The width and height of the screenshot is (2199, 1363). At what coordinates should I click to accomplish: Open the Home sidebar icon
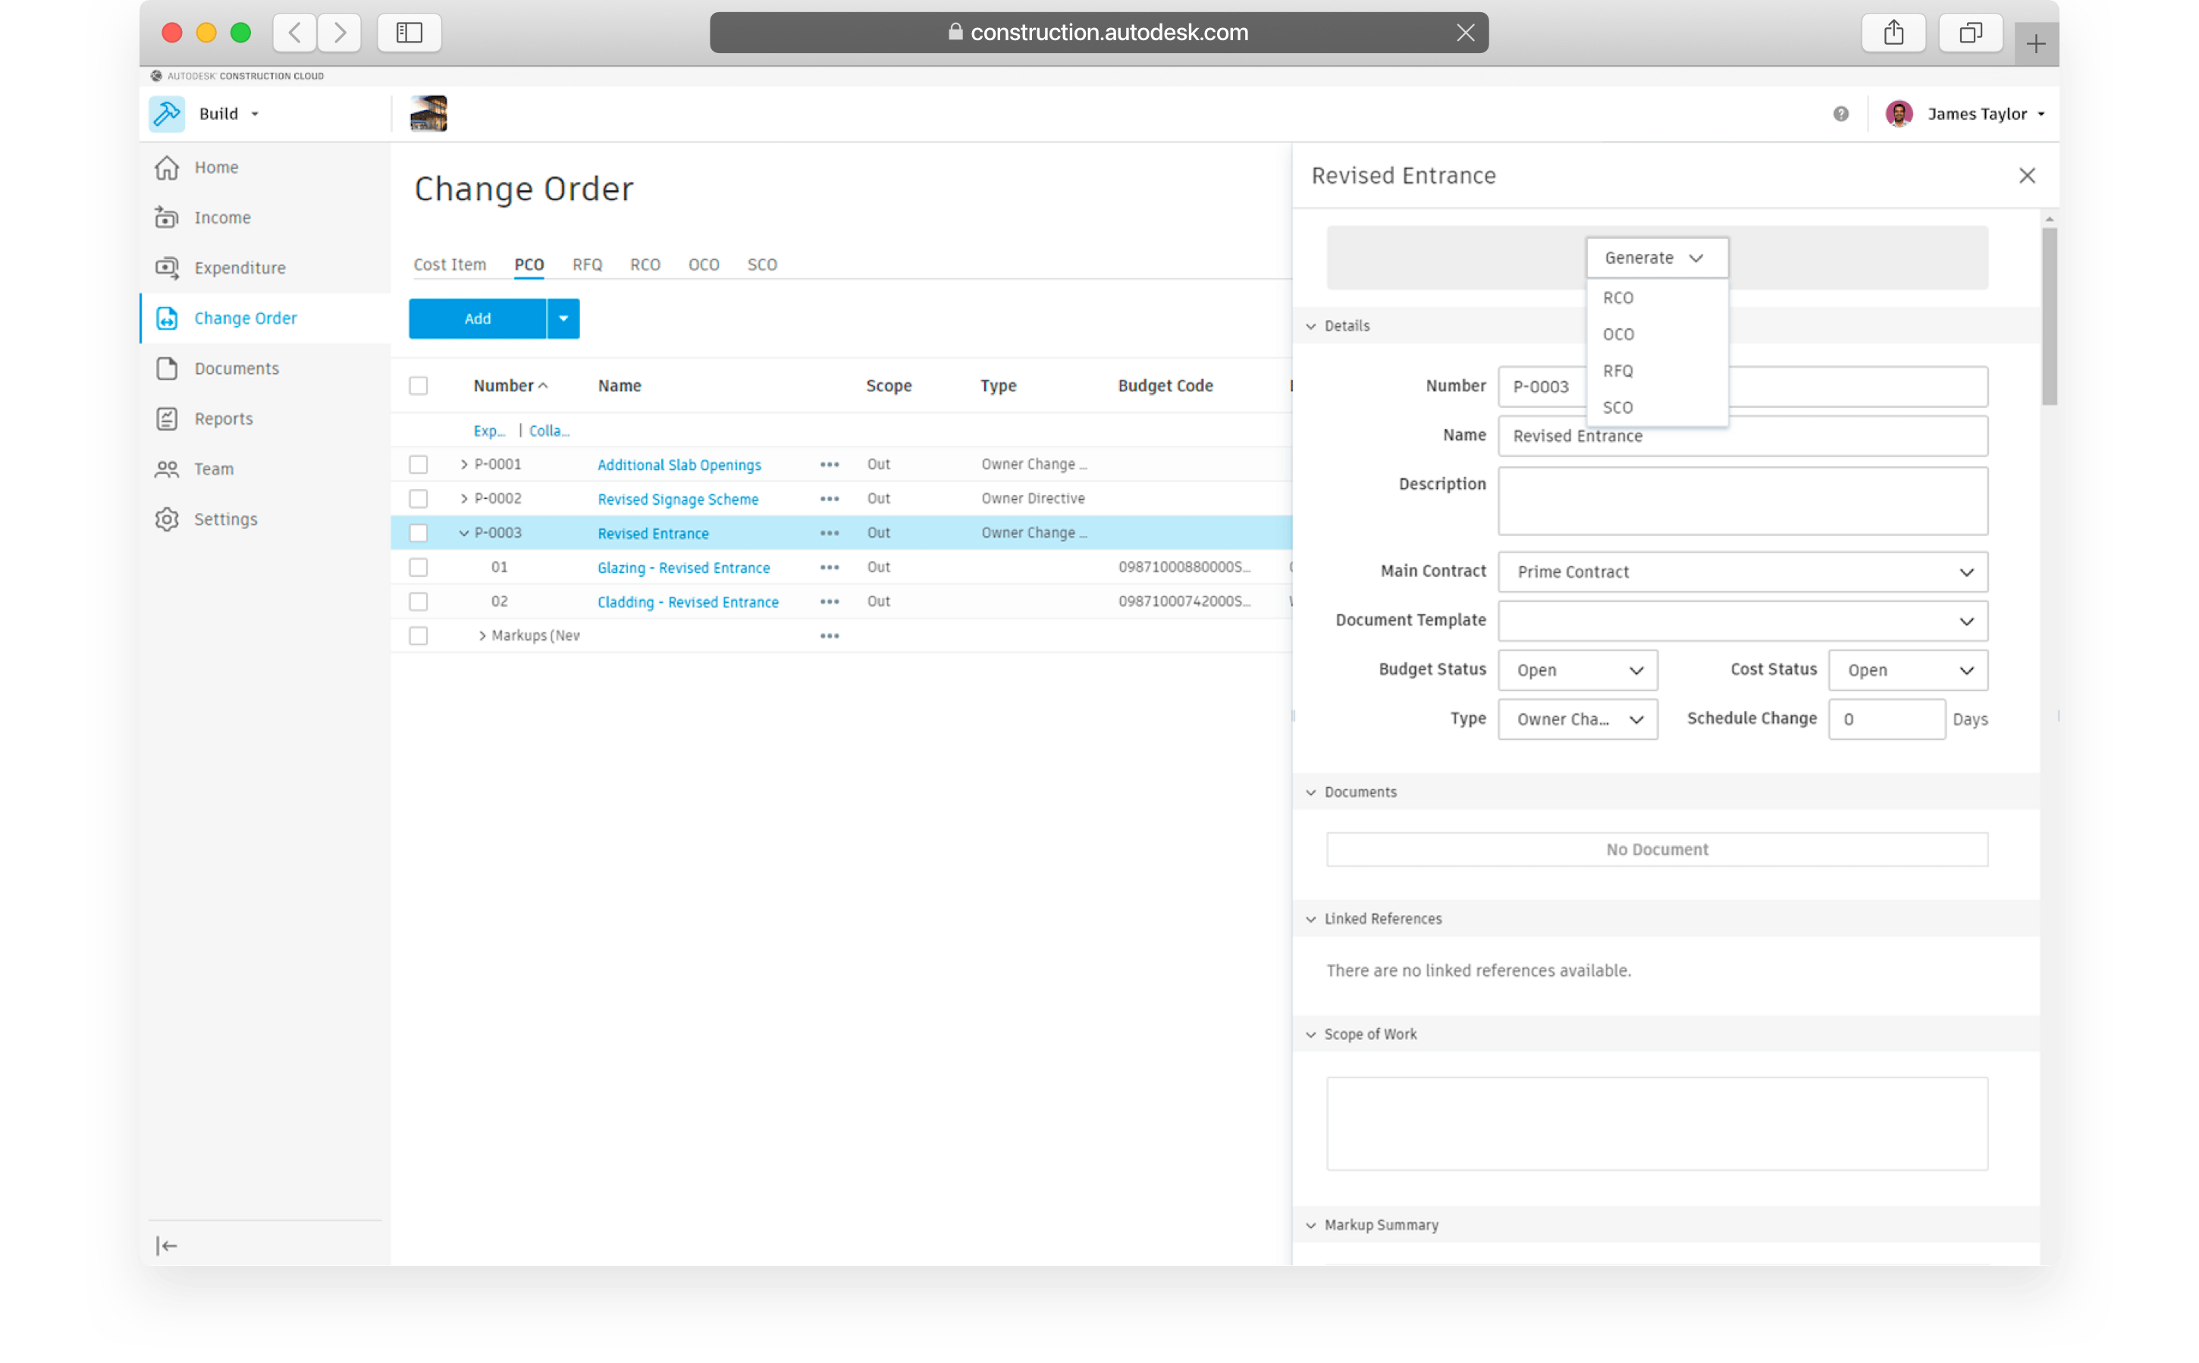click(x=167, y=168)
